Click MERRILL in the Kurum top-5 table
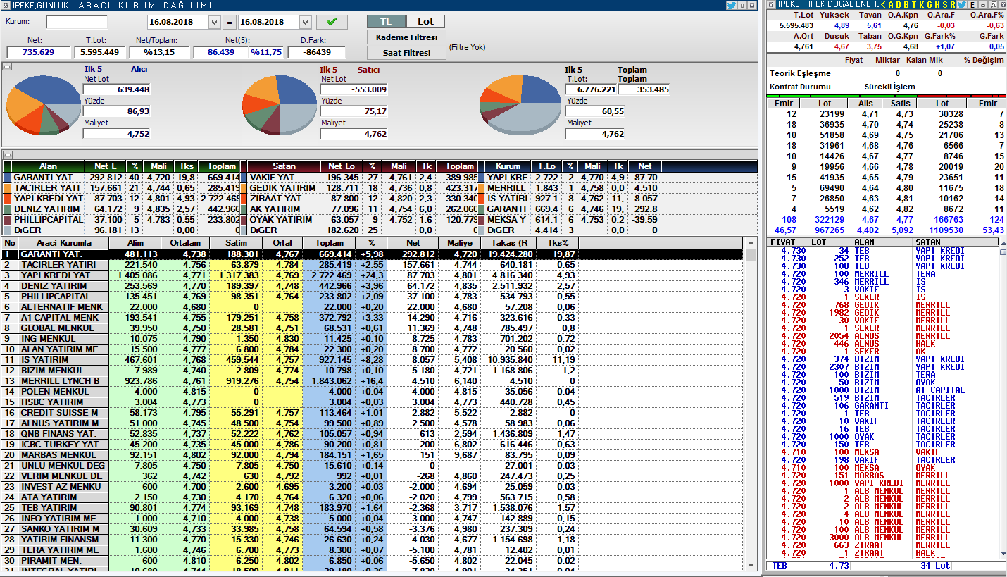The image size is (1007, 577). tap(507, 188)
